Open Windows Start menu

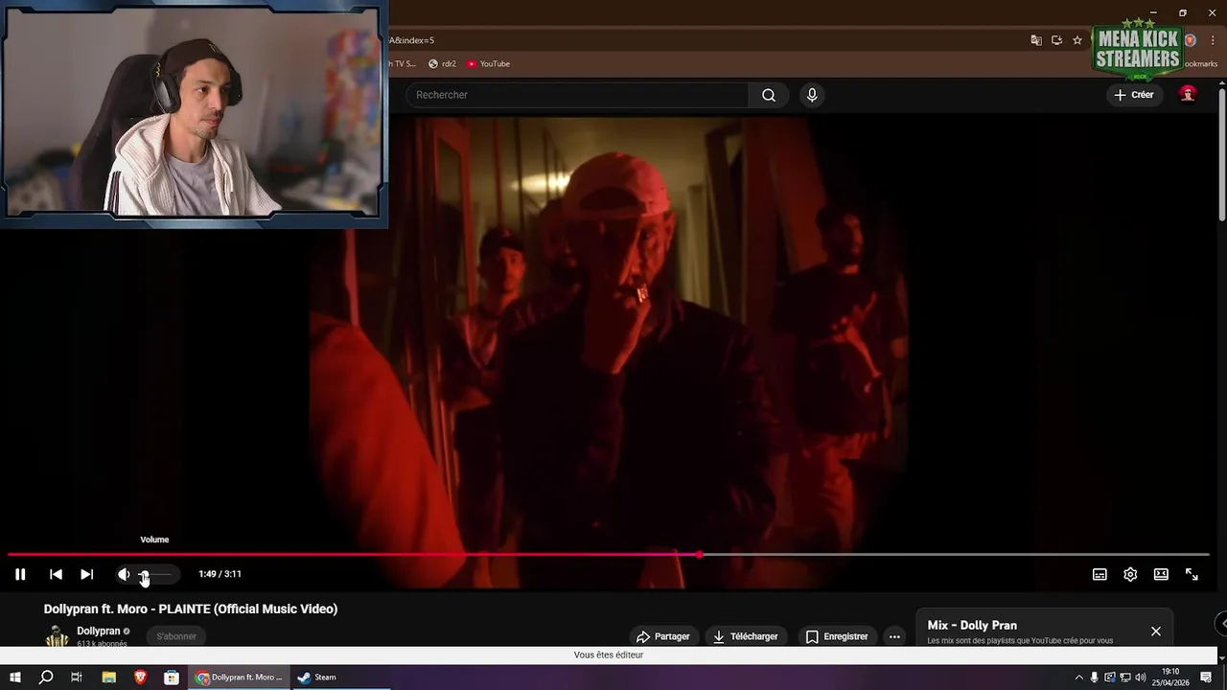tap(15, 678)
